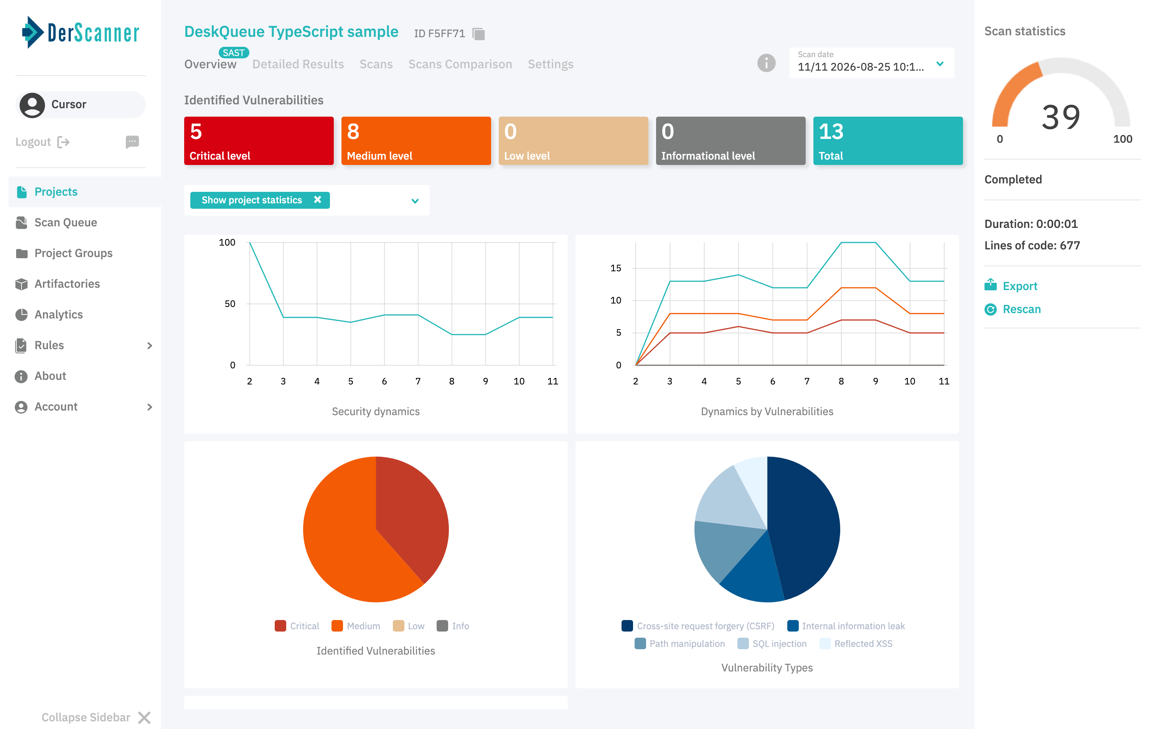Toggle the Low legend entry
This screenshot has height=729, width=1151.
click(x=409, y=626)
